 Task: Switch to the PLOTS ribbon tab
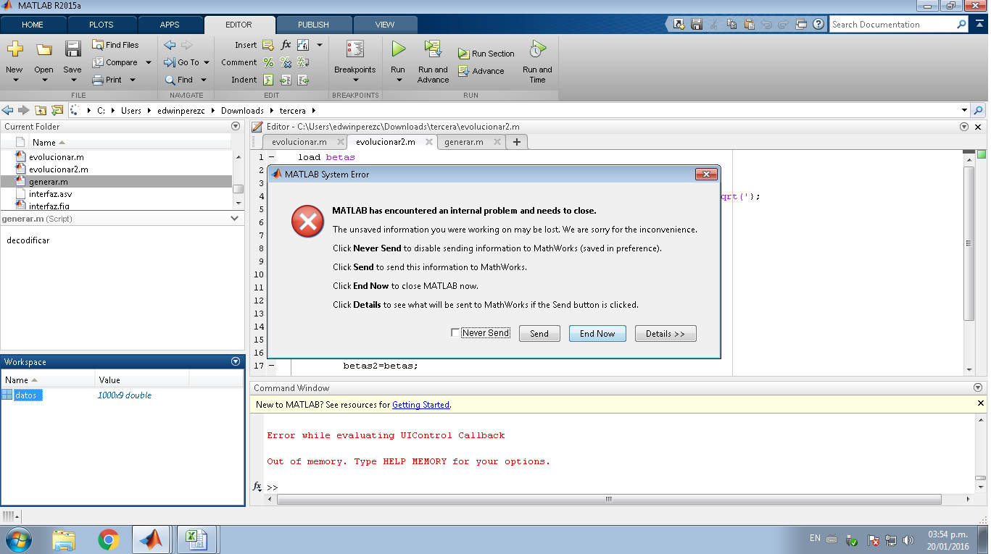coord(101,25)
